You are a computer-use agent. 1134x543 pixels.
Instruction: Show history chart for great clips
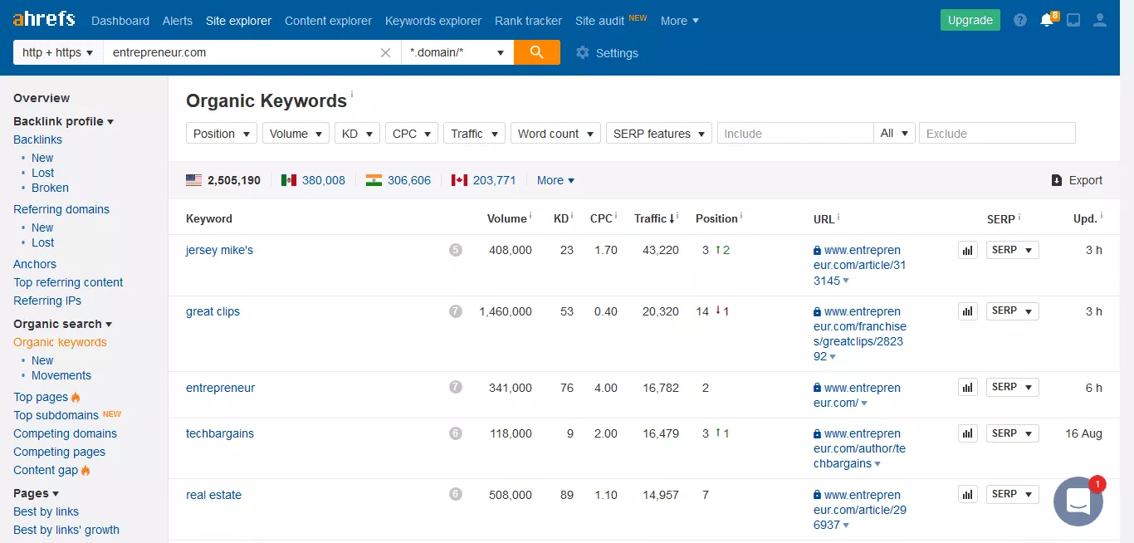[x=967, y=311]
